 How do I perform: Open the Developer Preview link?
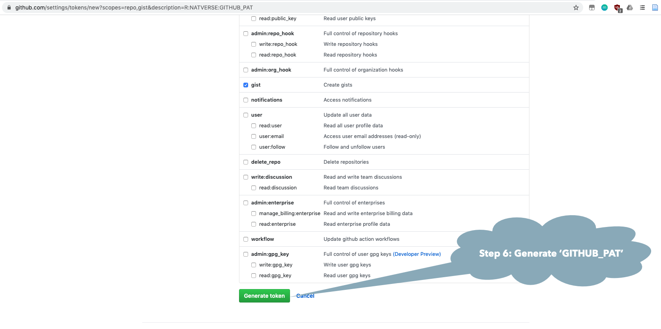click(x=417, y=254)
